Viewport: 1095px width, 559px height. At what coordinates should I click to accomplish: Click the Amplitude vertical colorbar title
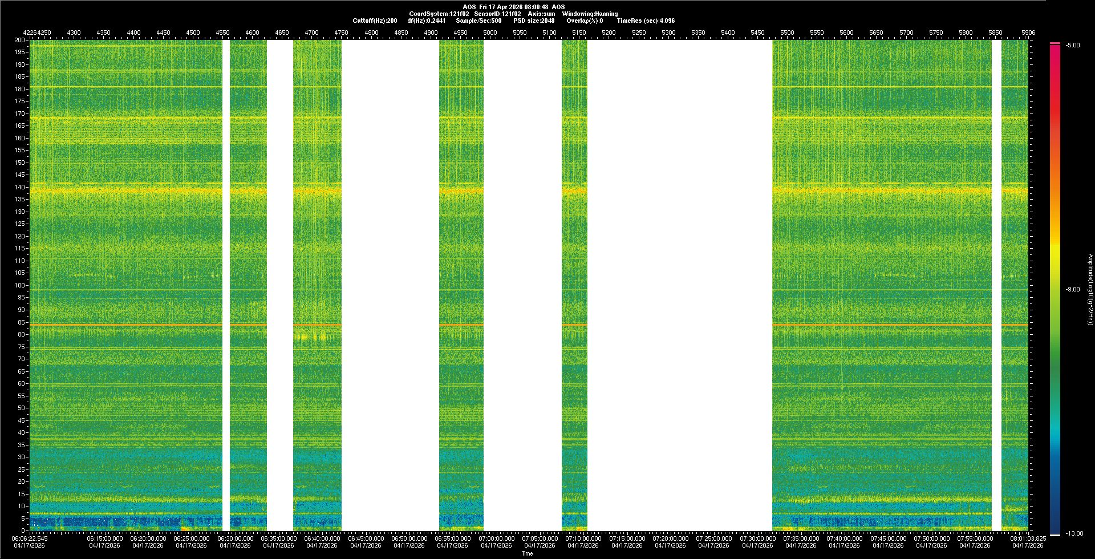tap(1089, 289)
